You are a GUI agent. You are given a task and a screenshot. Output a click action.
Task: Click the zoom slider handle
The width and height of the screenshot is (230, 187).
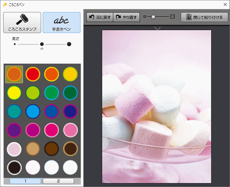coord(153,17)
